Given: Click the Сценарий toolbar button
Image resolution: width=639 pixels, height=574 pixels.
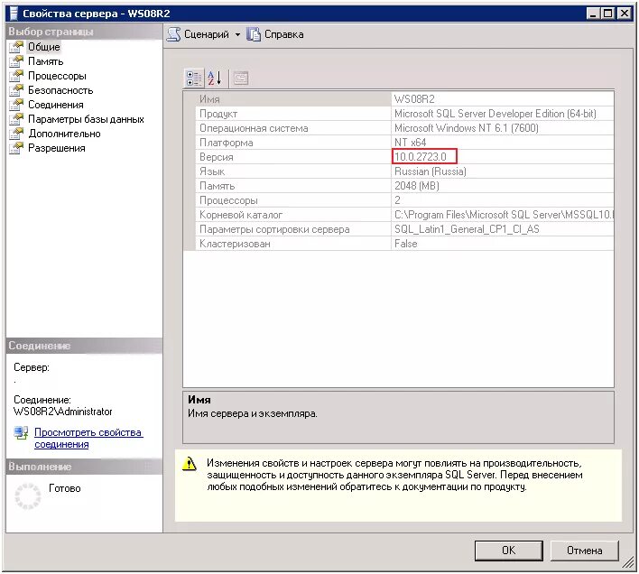Looking at the screenshot, I should 198,34.
